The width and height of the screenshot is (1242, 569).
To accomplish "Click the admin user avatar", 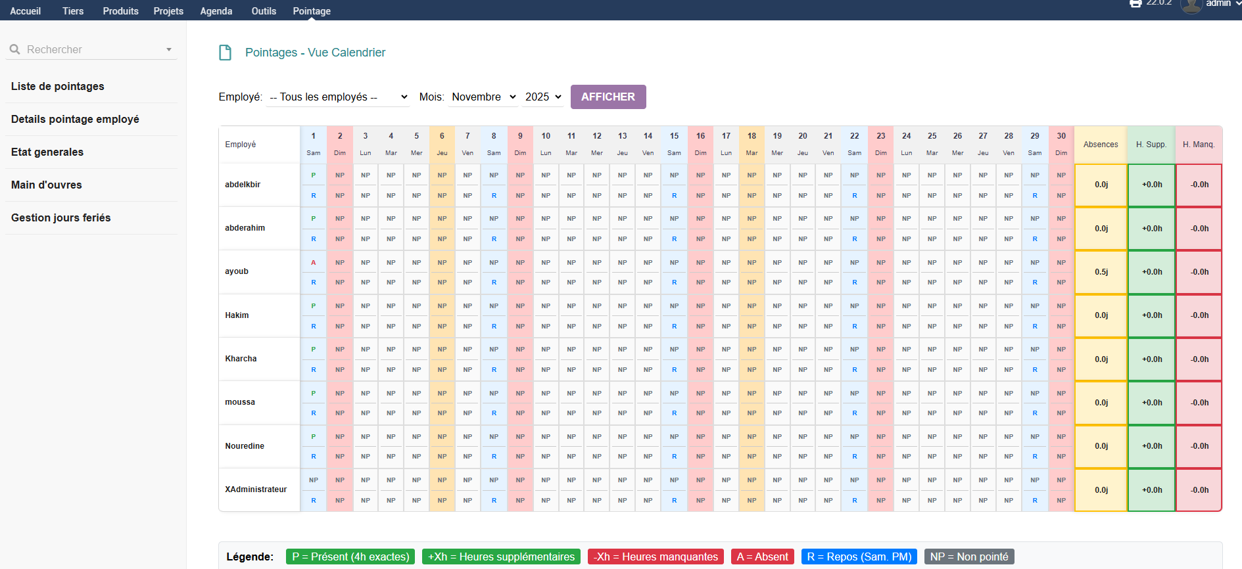I will pos(1191,5).
